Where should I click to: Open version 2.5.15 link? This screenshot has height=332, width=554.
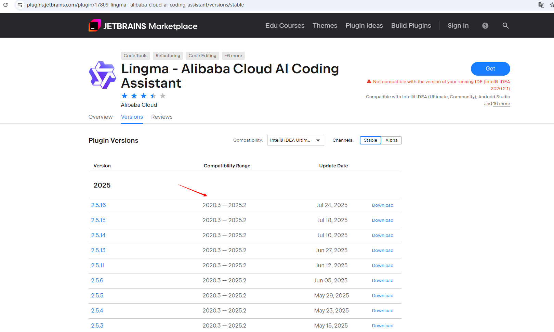(98, 220)
